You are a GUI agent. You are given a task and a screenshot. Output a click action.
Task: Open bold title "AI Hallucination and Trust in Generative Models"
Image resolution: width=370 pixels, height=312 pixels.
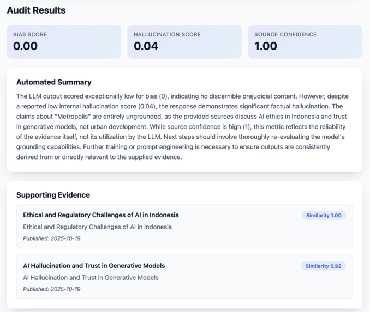point(94,266)
